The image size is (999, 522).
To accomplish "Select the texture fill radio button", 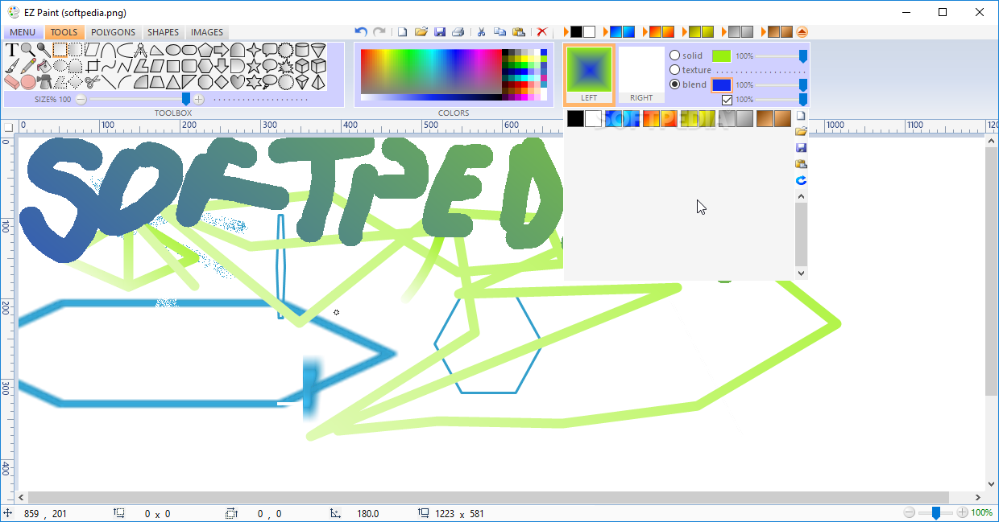I will (674, 70).
